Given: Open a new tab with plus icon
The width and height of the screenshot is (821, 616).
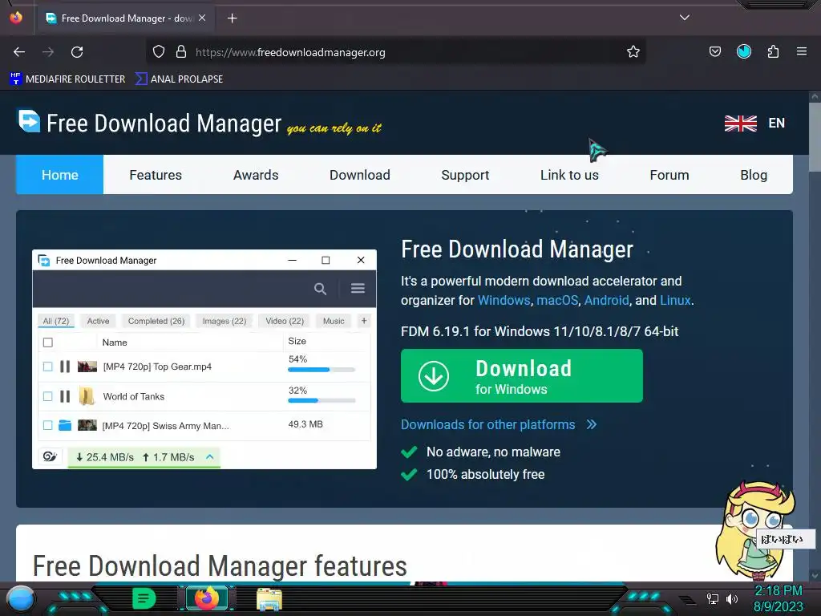Looking at the screenshot, I should pos(232,18).
